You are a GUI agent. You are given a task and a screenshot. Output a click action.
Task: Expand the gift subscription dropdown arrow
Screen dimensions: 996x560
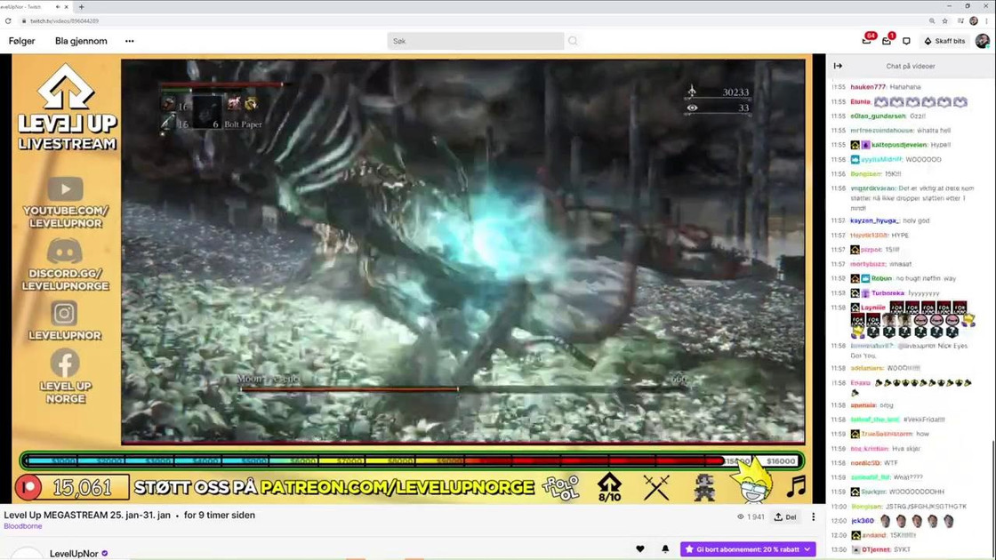click(807, 549)
